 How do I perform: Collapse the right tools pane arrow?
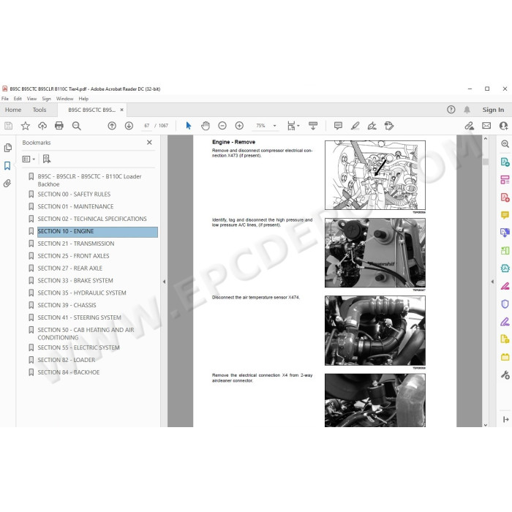pyautogui.click(x=492, y=282)
